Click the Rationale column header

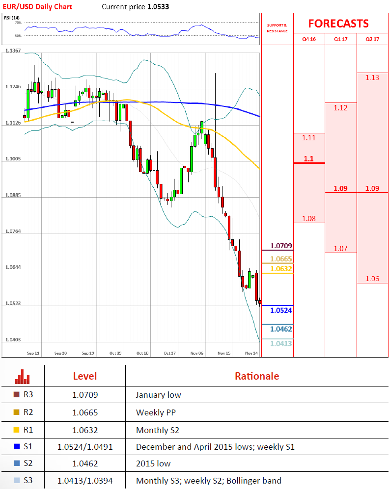tap(257, 376)
